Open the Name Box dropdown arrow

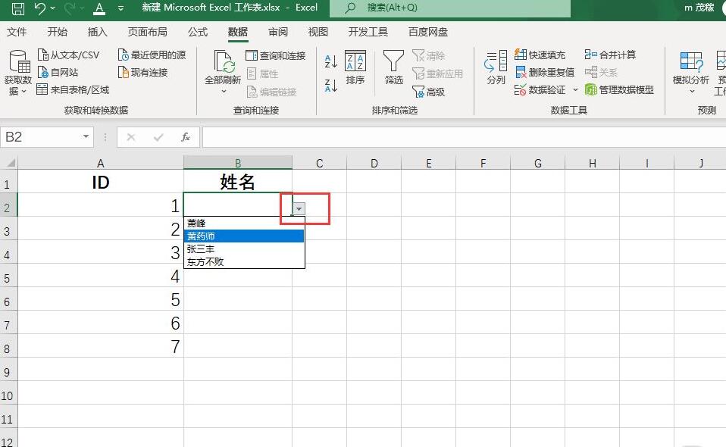85,137
